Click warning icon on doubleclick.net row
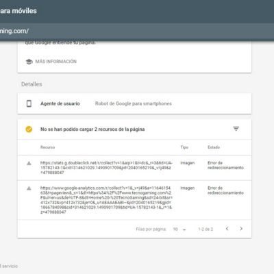274x274 pixels. tap(29, 163)
